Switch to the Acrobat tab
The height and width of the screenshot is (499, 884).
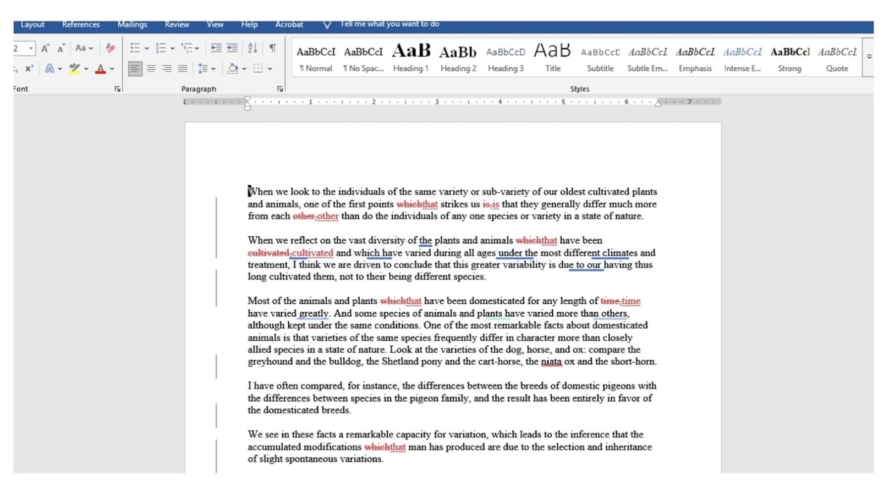click(289, 25)
